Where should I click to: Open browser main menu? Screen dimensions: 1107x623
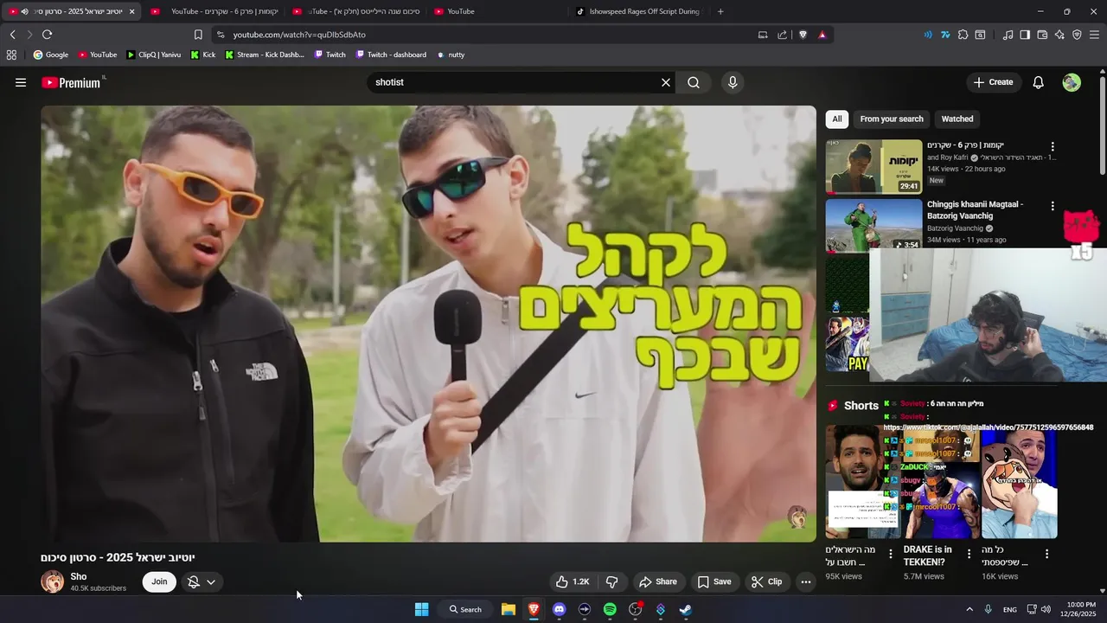[1094, 35]
